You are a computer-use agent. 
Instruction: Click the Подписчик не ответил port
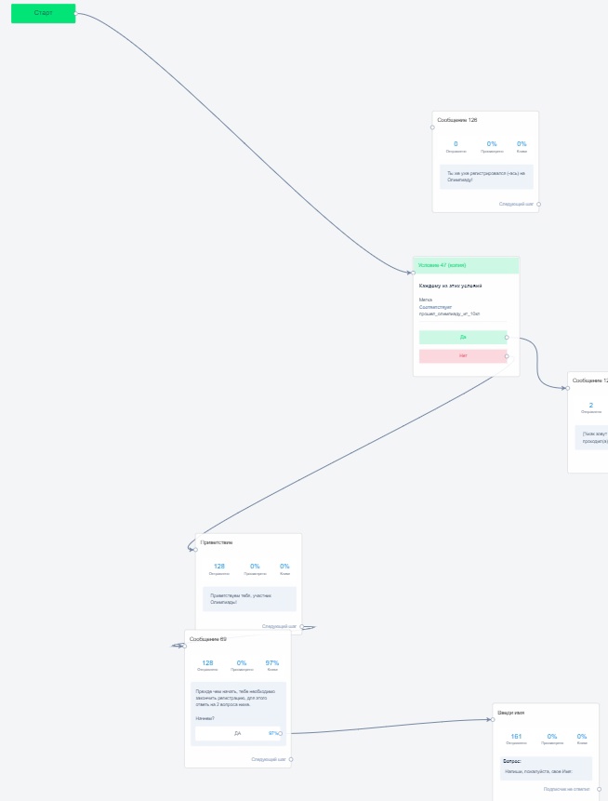(x=598, y=789)
